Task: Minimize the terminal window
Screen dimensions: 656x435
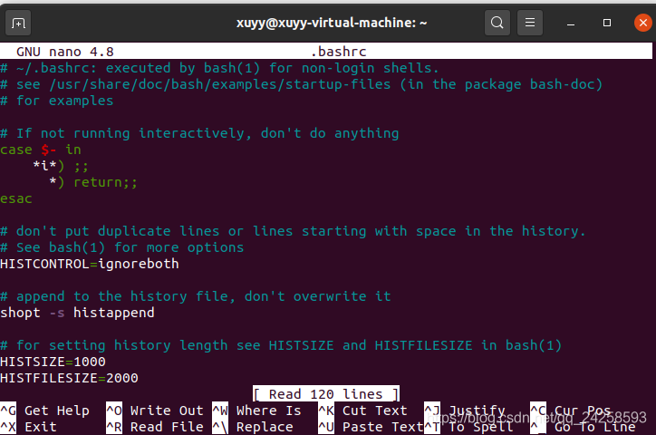Action: [x=571, y=23]
